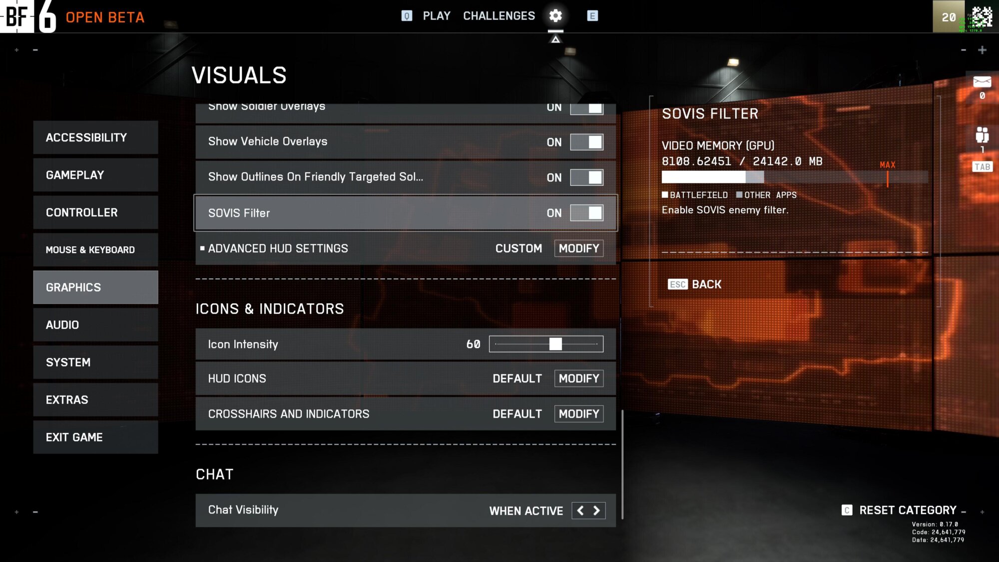Click next arrow for Chat Visibility
This screenshot has height=562, width=999.
point(597,511)
